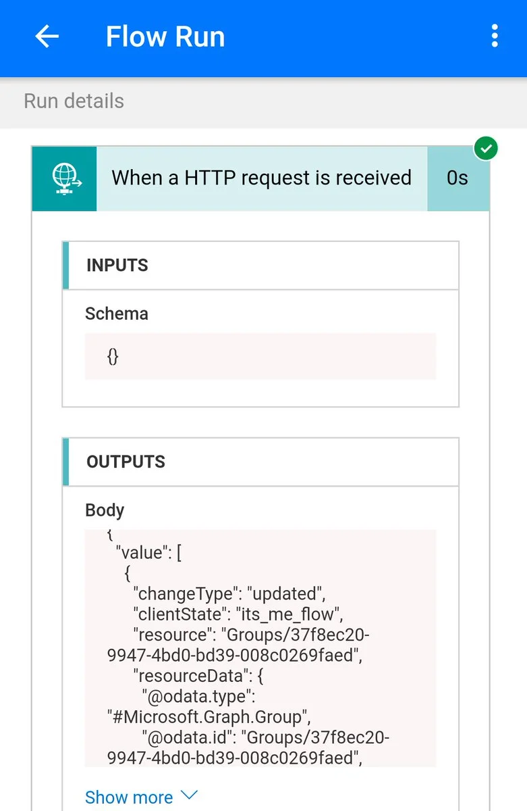Tap the Flow Run title
527x811 pixels.
click(x=165, y=36)
